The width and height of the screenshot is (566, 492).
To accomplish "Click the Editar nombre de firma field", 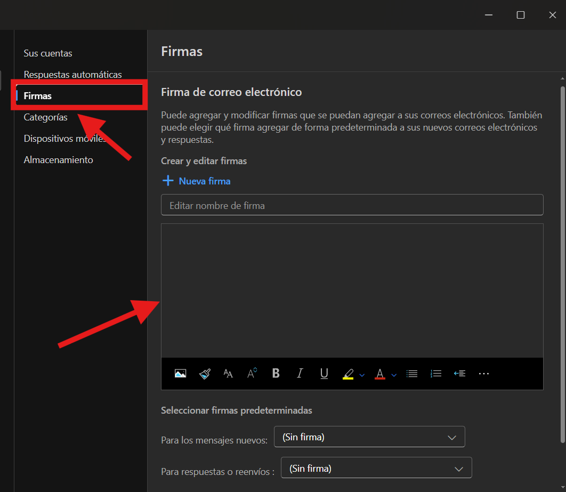I will coord(352,205).
